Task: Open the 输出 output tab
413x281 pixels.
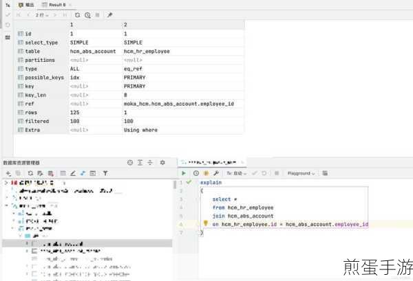Action: [x=26, y=5]
